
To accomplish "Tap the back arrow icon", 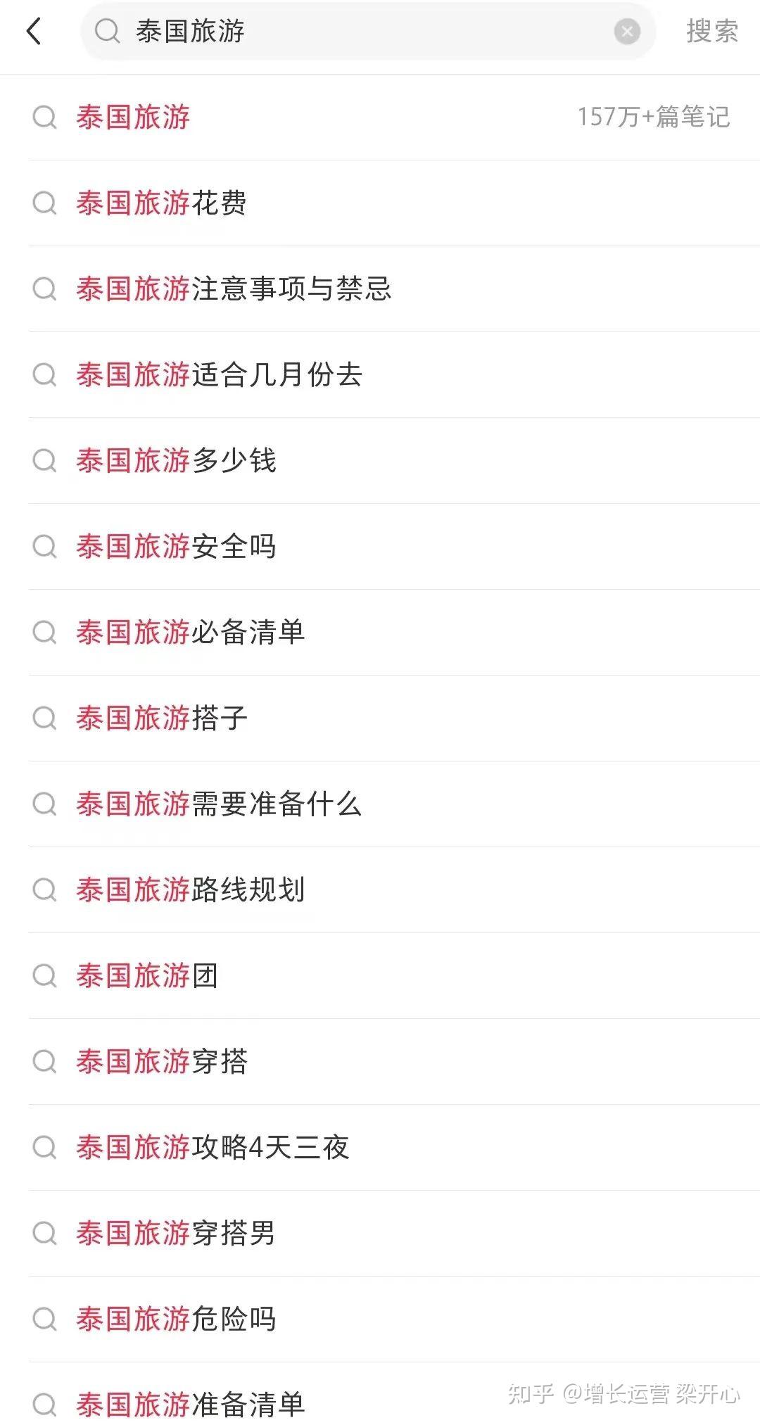I will tap(34, 32).
